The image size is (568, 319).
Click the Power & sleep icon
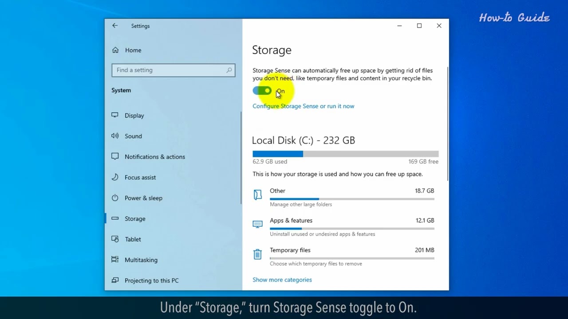pos(115,198)
